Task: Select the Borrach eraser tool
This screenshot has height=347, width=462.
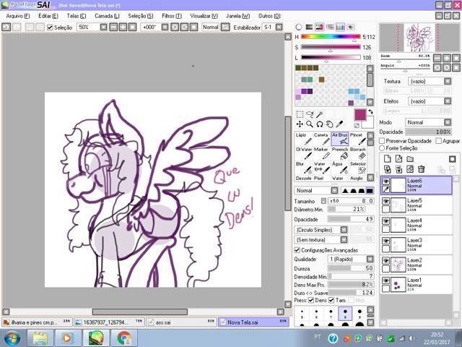Action: (x=358, y=153)
